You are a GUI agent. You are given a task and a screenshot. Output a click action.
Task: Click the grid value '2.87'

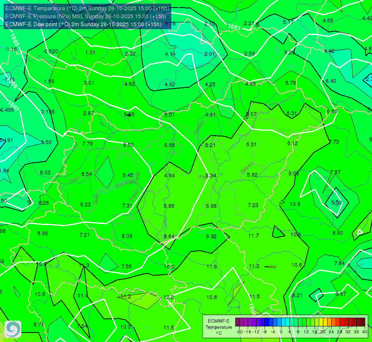pos(89,114)
